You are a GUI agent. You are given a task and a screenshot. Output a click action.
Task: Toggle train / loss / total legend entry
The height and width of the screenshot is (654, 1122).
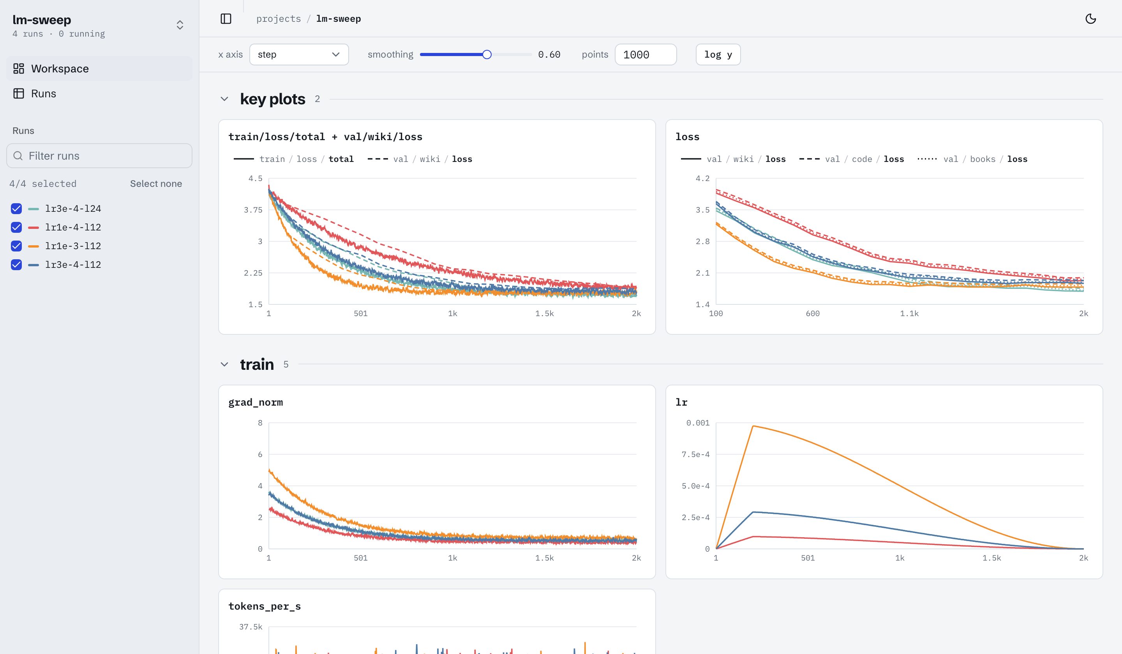(x=293, y=159)
